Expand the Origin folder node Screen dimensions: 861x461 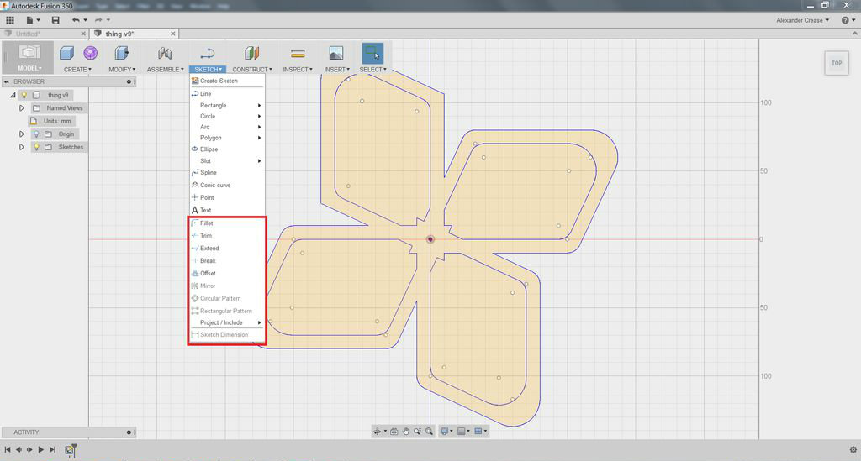pyautogui.click(x=21, y=134)
